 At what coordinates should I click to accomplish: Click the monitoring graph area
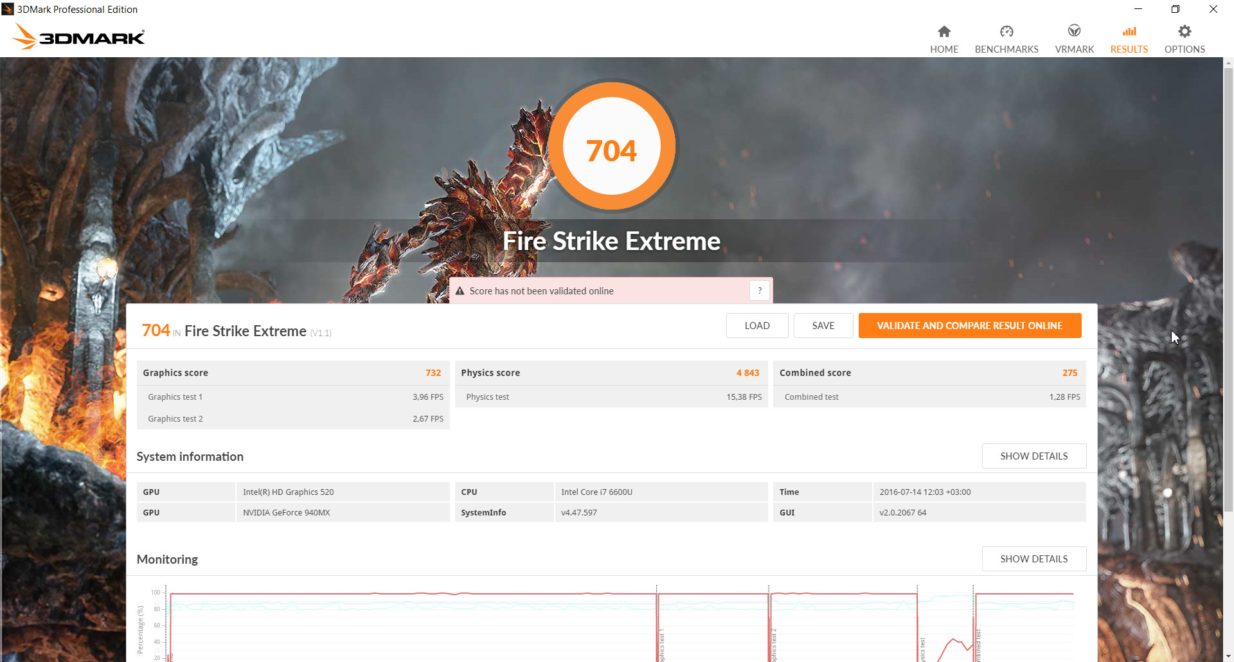(620, 622)
